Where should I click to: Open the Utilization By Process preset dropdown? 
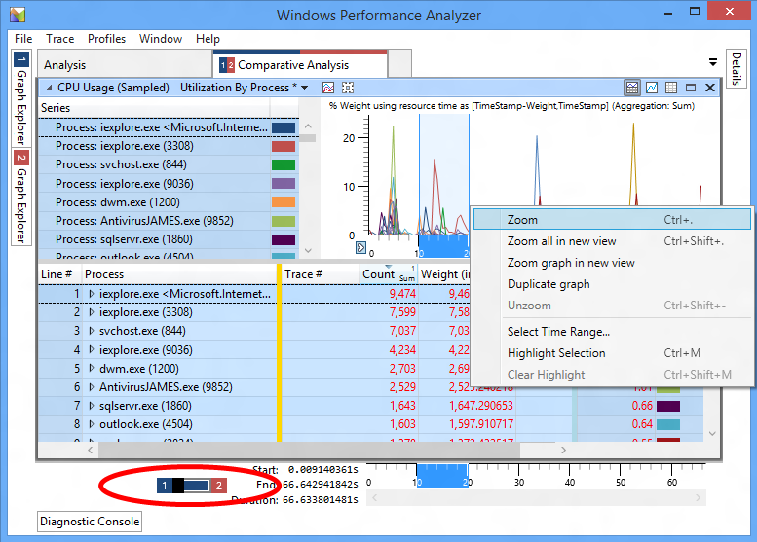click(x=305, y=88)
